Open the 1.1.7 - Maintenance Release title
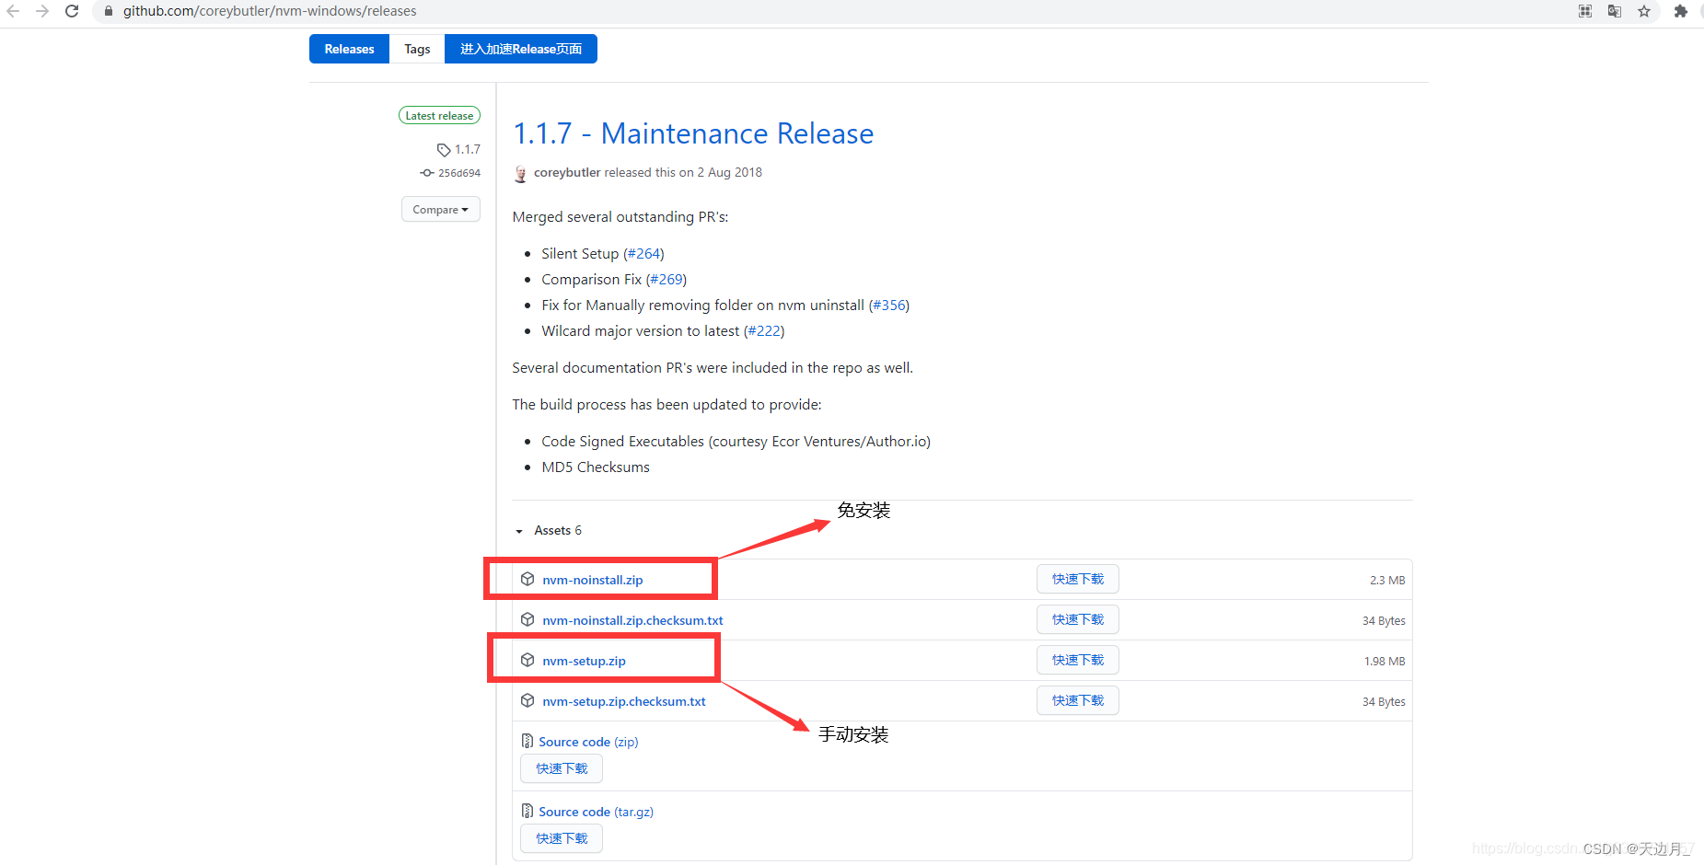1704x865 pixels. point(693,133)
